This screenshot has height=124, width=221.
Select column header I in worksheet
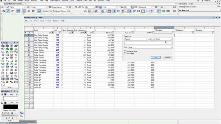164,28
